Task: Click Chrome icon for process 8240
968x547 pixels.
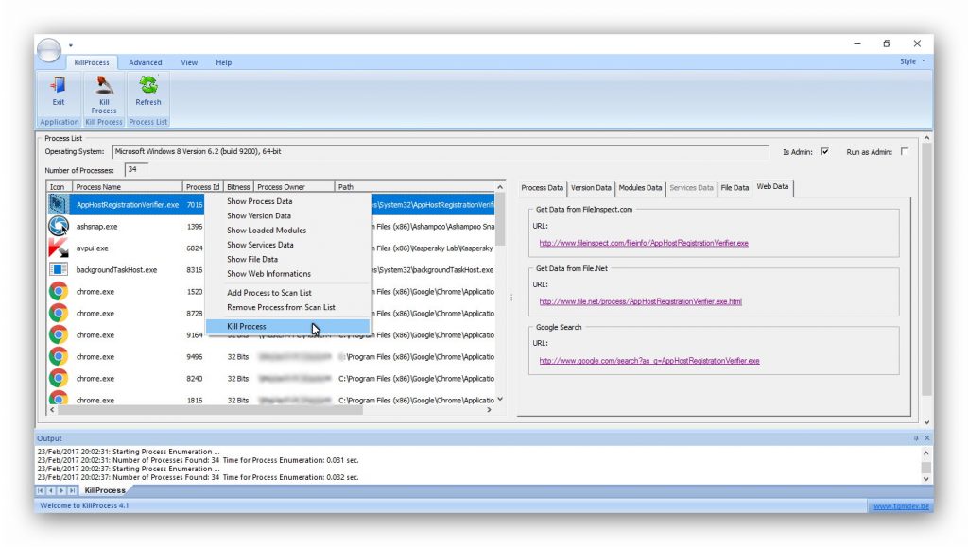Action: [x=59, y=378]
